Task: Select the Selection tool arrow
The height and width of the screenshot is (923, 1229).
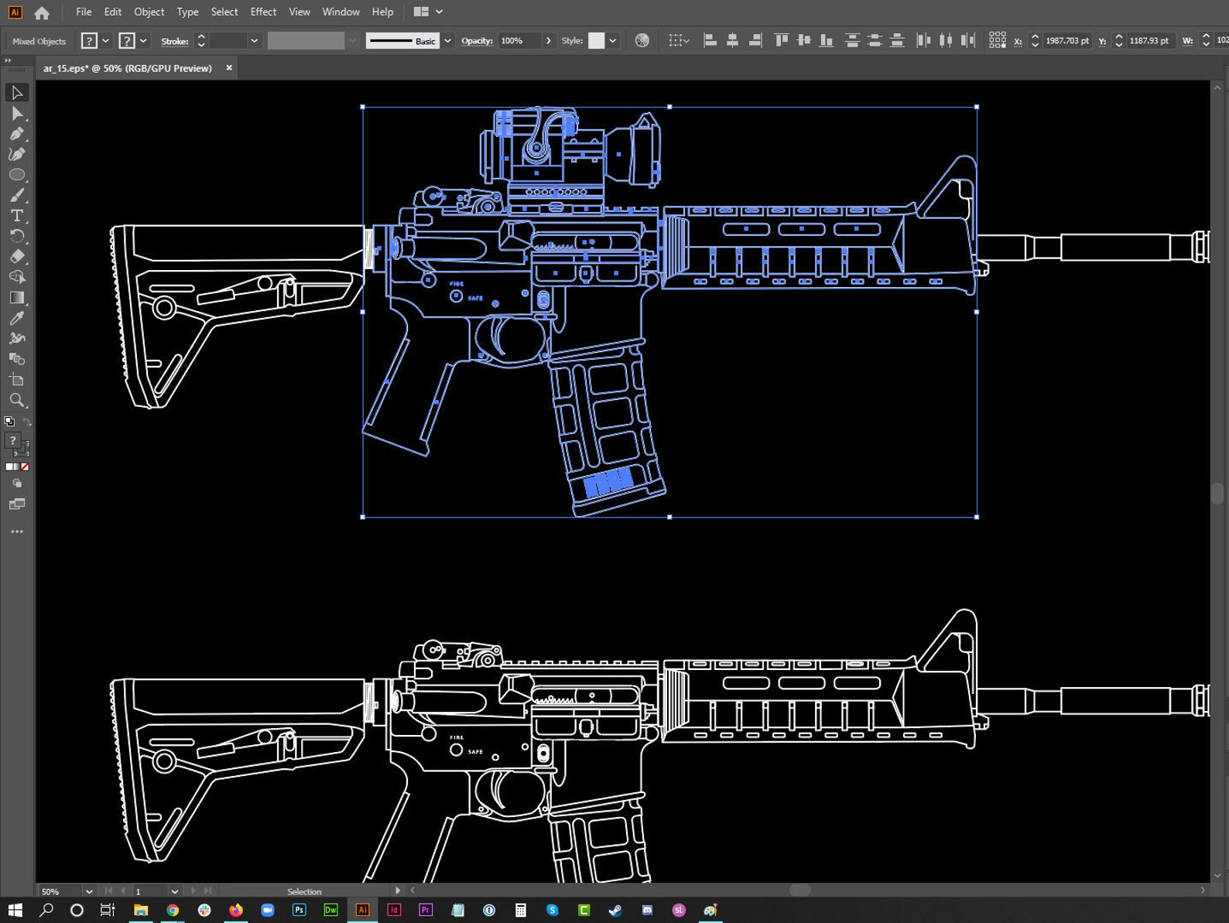Action: [17, 93]
